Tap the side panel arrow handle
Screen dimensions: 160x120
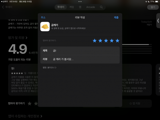(158, 21)
